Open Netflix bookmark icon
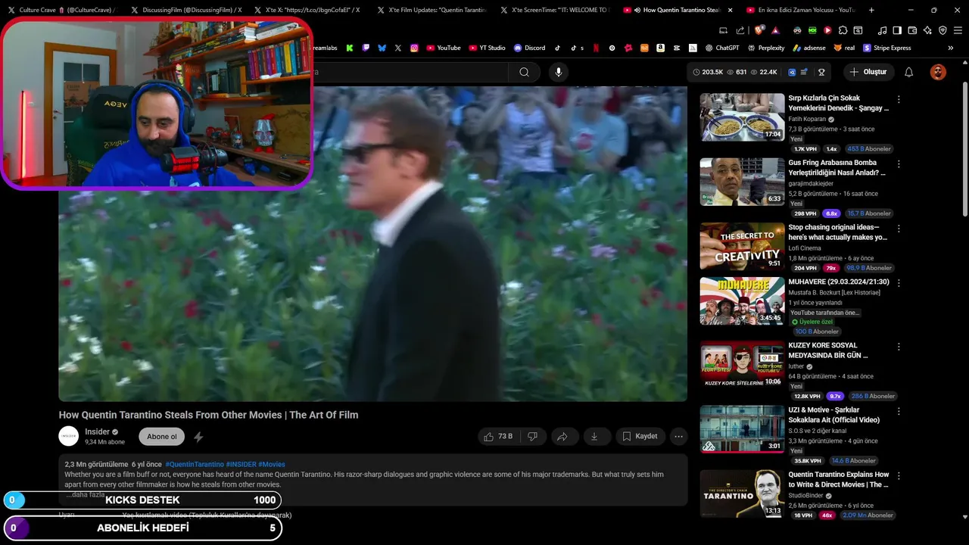969x545 pixels. (x=596, y=48)
